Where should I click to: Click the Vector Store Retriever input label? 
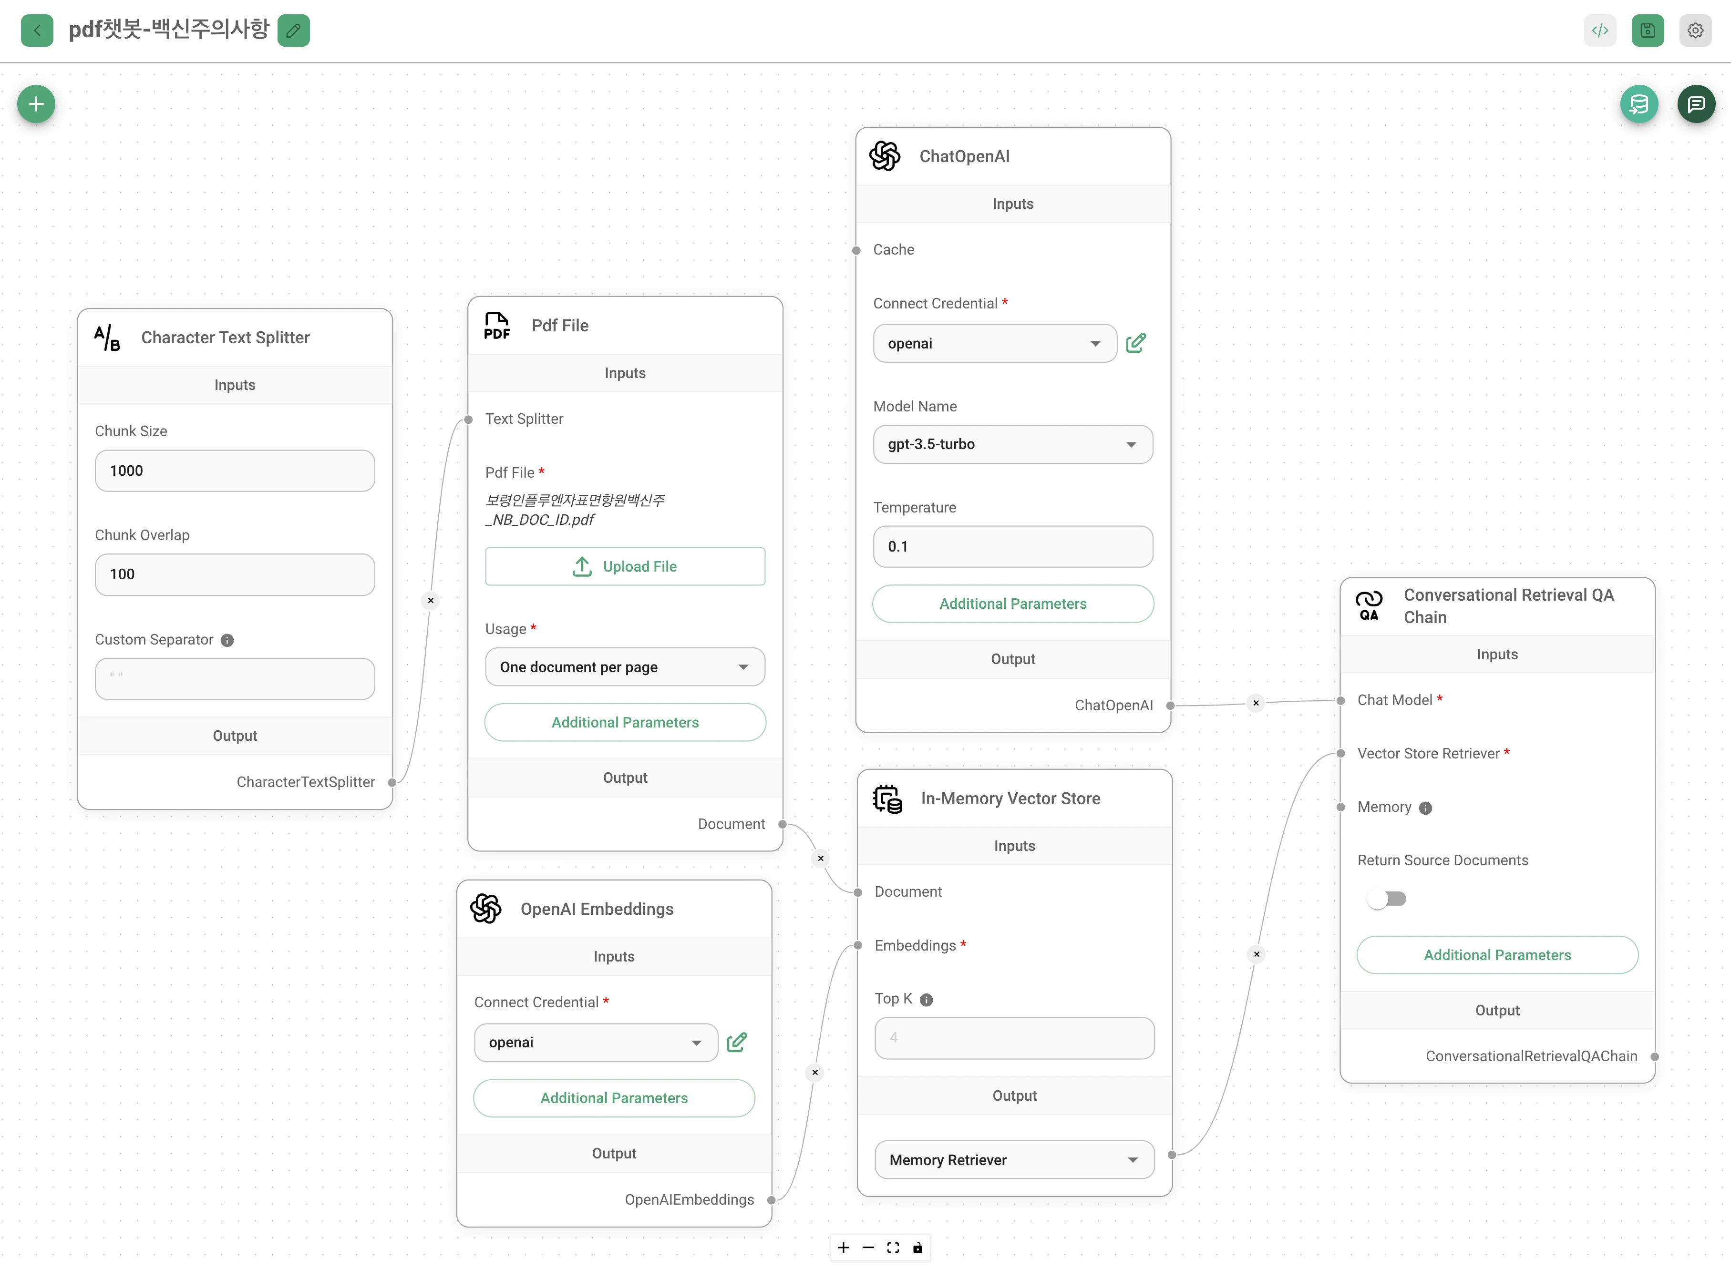(1428, 754)
